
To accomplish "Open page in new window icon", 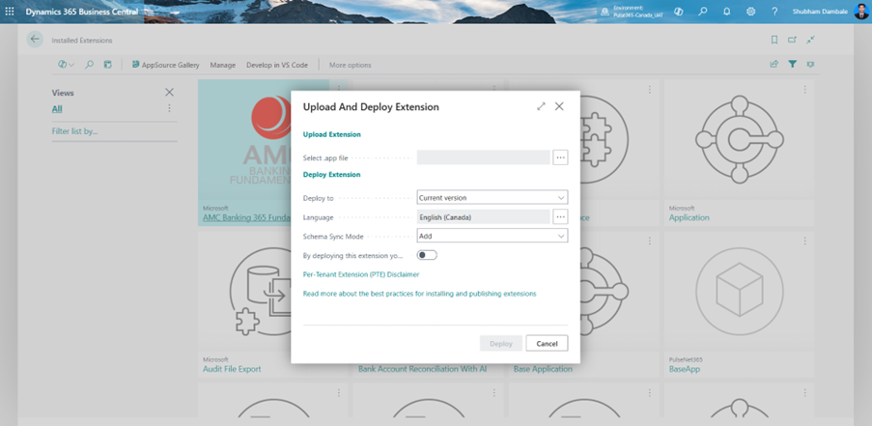I will click(x=792, y=40).
